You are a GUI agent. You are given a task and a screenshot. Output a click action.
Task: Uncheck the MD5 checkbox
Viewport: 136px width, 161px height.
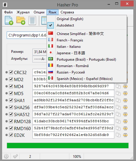(x=11, y=93)
